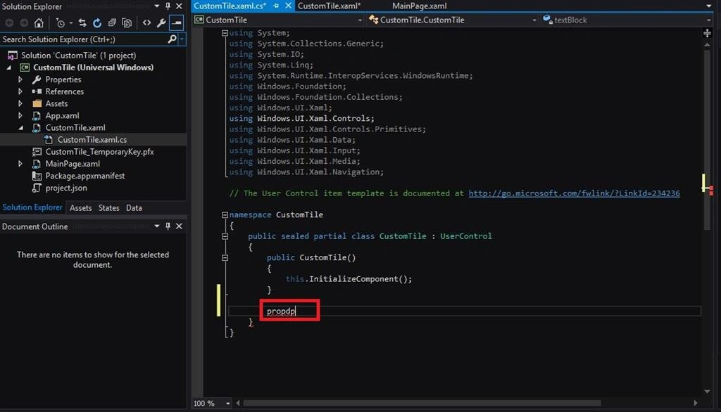721x412 pixels.
Task: Toggle pin on Solution Explorer panel
Action: (168, 6)
